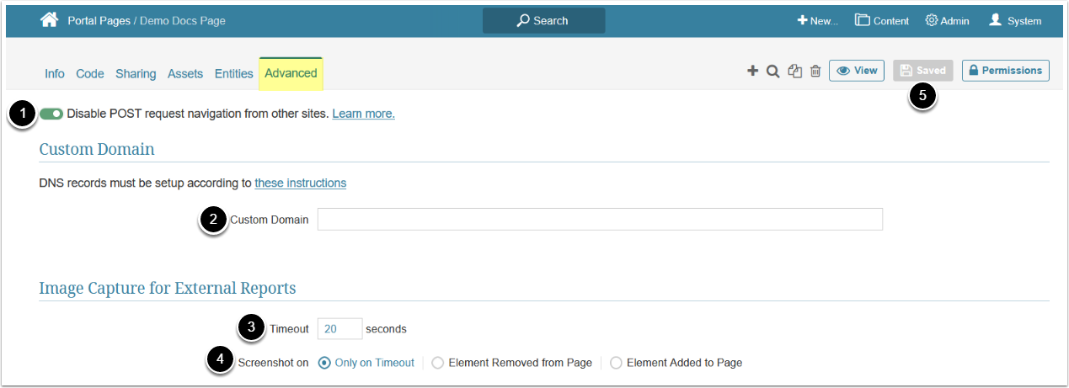
Task: Open the System user menu
Action: coord(1015,21)
